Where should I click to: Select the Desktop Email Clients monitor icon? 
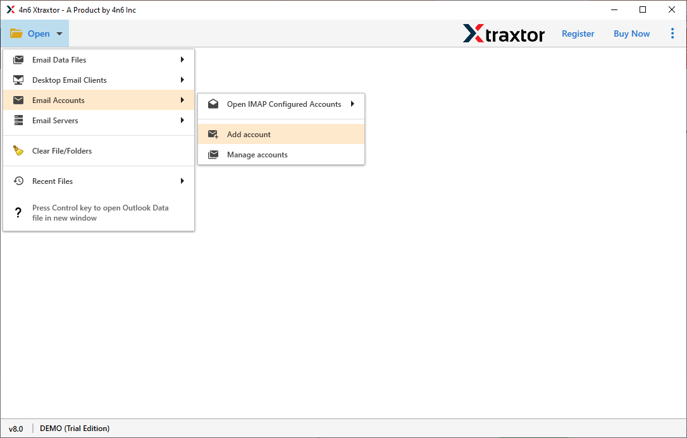[18, 80]
